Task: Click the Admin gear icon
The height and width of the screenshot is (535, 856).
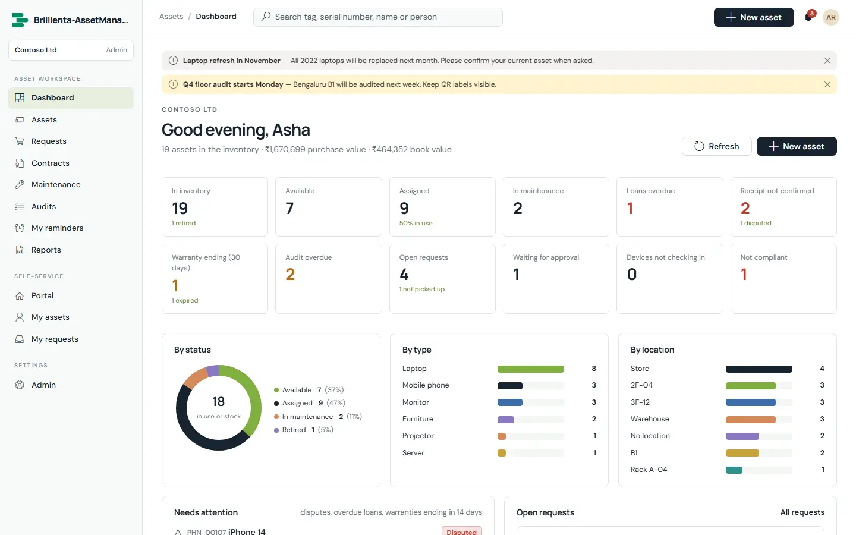Action: (20, 385)
